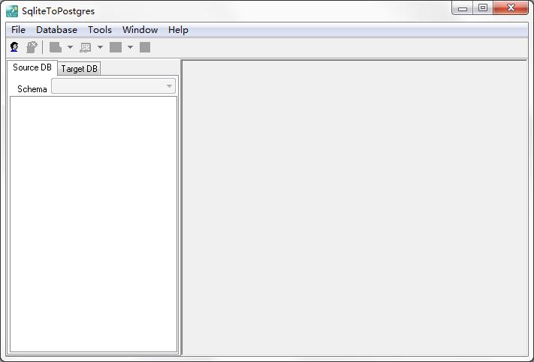Click the grayed square icon between the second and third dropdown arrows

pos(116,47)
